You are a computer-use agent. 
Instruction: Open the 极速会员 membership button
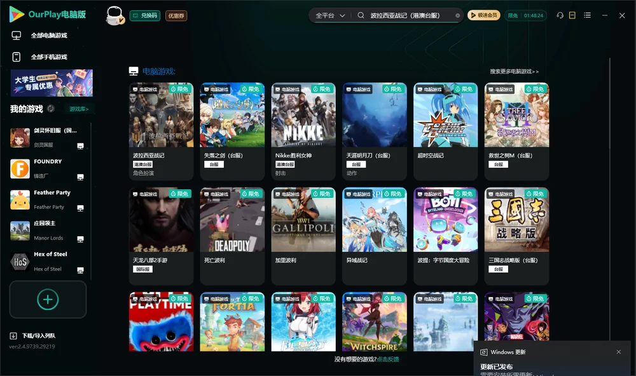point(484,15)
